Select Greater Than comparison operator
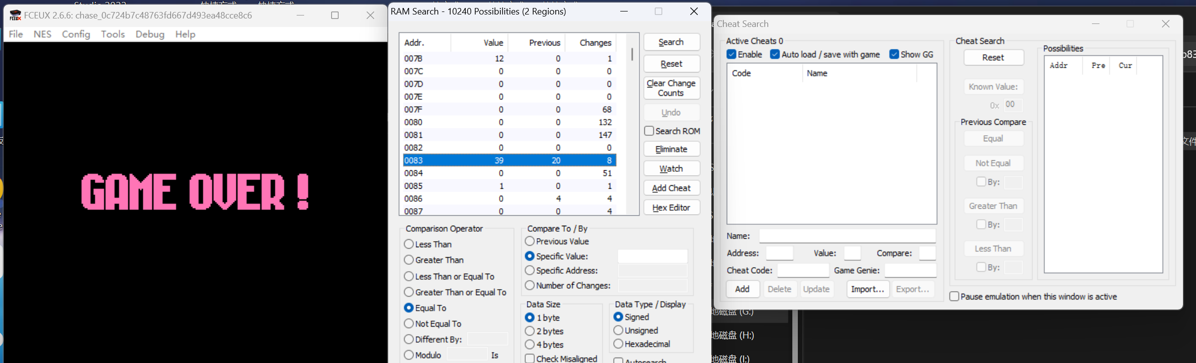This screenshot has height=363, width=1196. (x=434, y=260)
